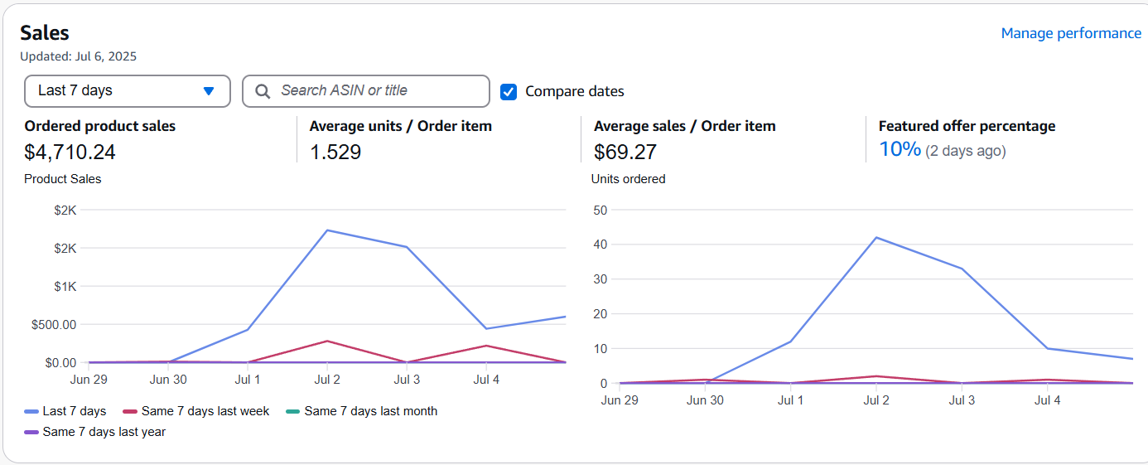
Task: Click the magnifier icon in the search box
Action: click(x=263, y=91)
